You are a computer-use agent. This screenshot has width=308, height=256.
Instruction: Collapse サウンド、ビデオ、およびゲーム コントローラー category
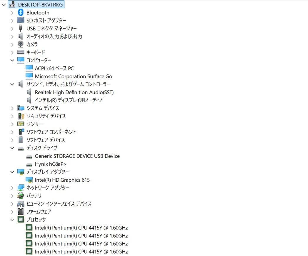pos(12,84)
